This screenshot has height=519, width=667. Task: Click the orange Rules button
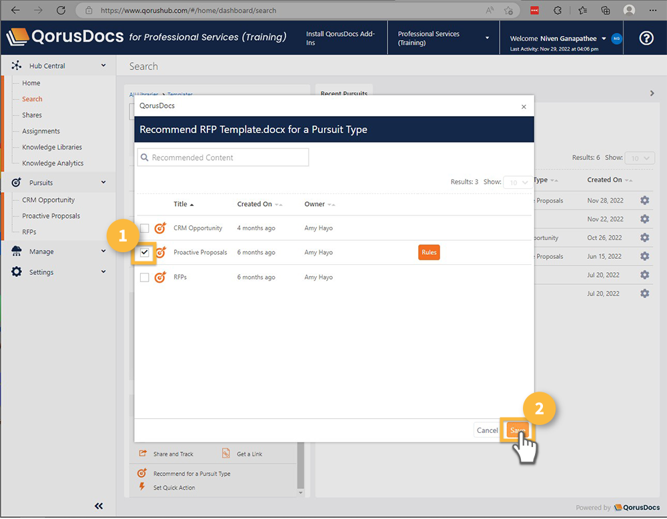429,252
